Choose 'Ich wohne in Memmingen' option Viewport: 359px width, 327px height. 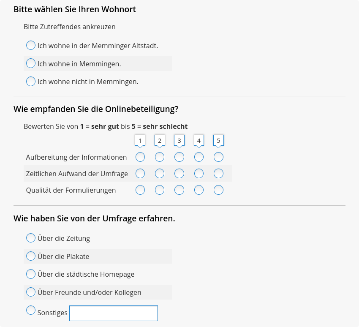tap(31, 63)
